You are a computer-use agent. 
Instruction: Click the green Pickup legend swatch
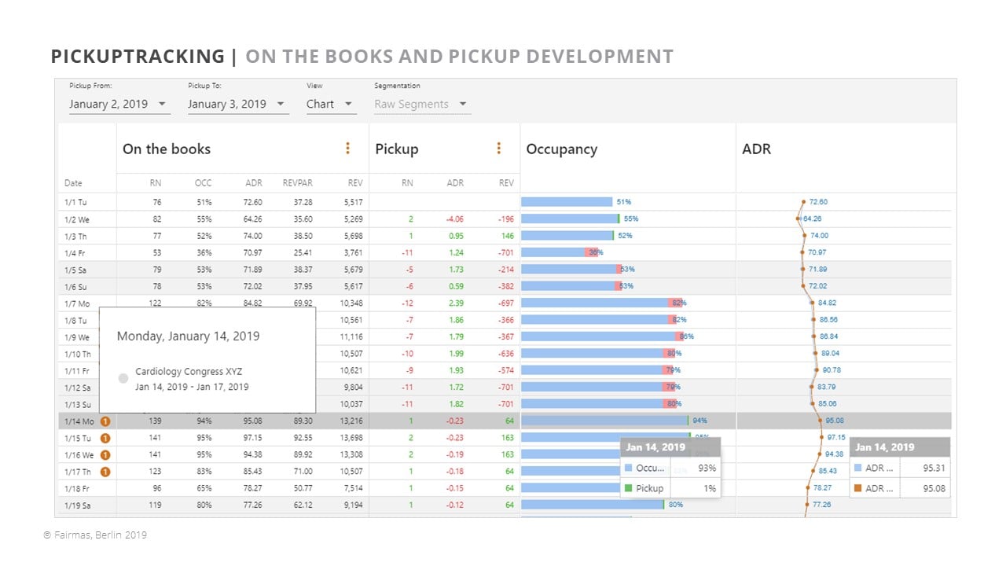point(628,488)
